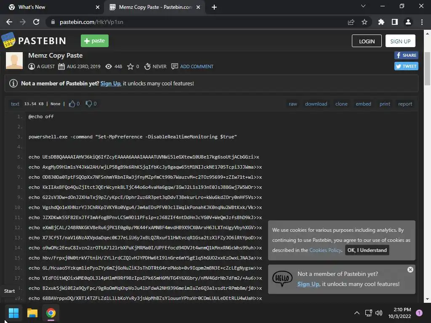Click the powershell.exe command line
The height and width of the screenshot is (323, 431).
pyautogui.click(x=133, y=137)
